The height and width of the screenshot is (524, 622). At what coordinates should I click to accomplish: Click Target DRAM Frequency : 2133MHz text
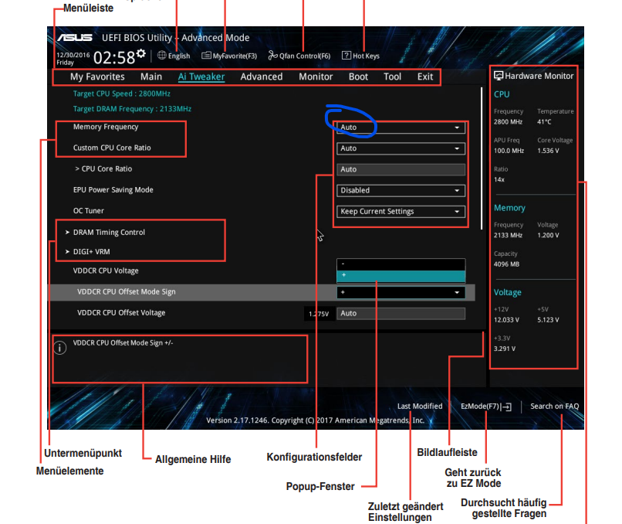point(132,109)
